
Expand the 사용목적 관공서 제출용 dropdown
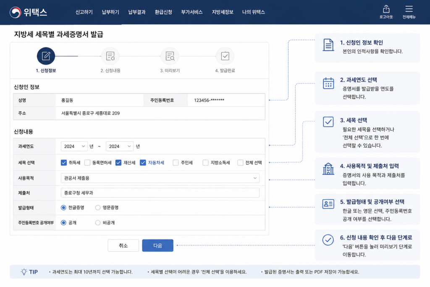[x=160, y=178]
